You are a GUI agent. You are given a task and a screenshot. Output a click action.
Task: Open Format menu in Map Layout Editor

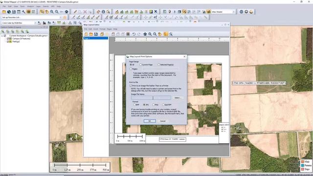coord(102,29)
